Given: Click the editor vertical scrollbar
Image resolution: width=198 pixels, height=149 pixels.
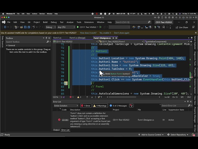Looking at the screenshot, I should click(191, 69).
